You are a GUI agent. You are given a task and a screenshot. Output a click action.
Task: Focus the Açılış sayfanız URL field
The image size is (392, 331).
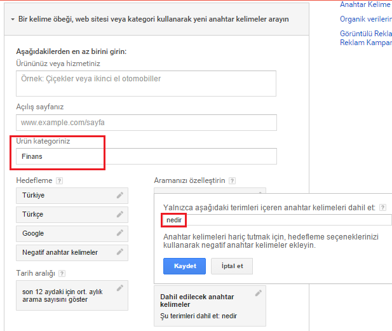[x=146, y=122]
